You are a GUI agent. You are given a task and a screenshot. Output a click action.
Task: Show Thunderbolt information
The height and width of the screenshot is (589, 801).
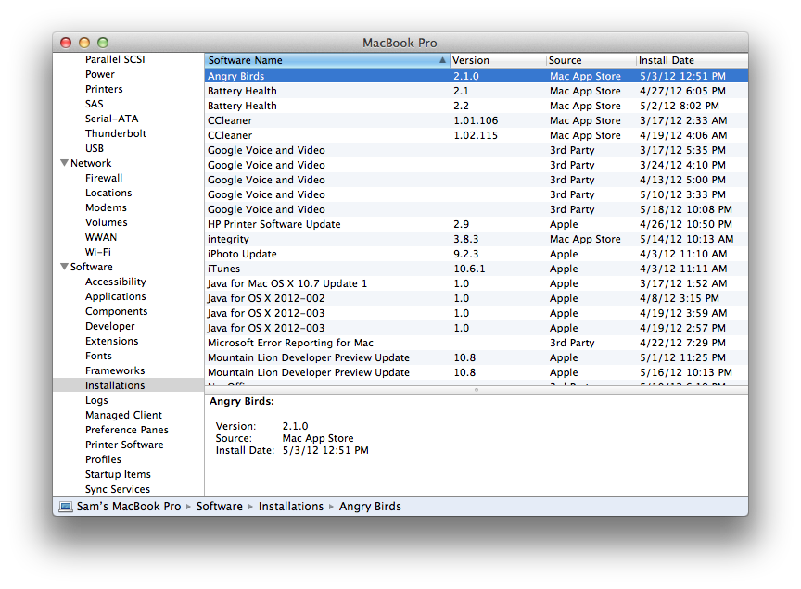(116, 133)
